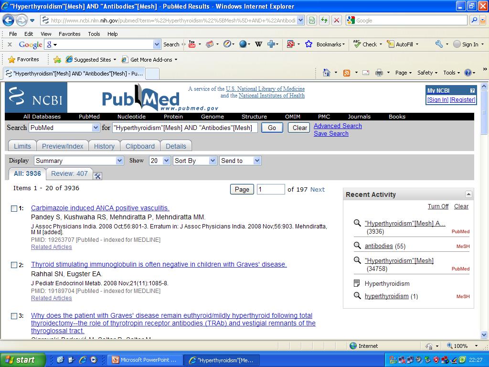Click the blue Bookmarks star on Google toolbar
Screen dimensions: 489x367
(309, 44)
